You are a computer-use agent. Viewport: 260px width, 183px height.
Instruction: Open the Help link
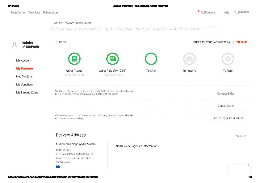point(226,12)
